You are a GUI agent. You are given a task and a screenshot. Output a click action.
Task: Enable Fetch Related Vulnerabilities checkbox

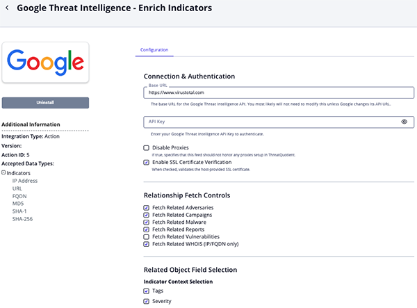[146, 236]
